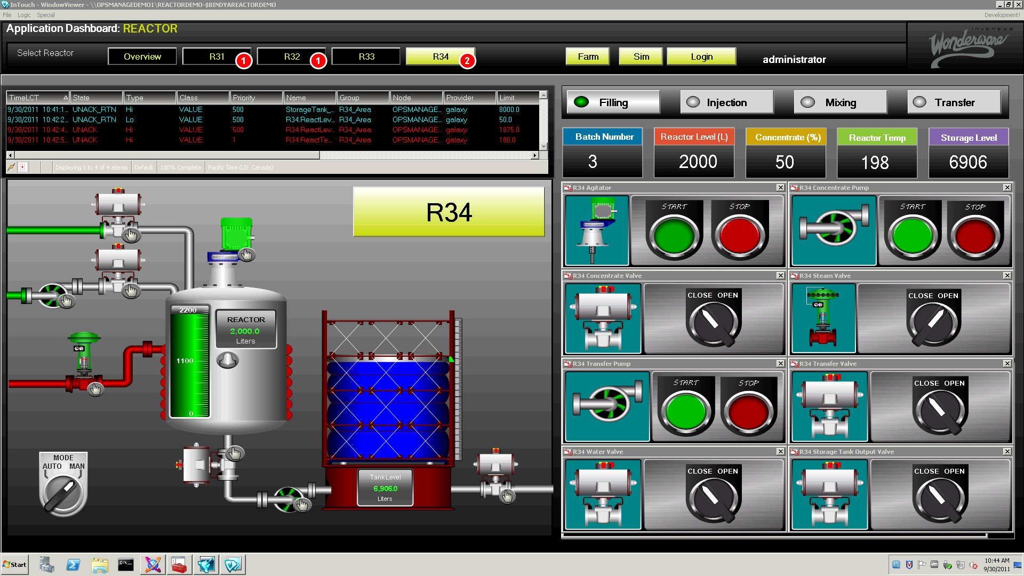This screenshot has width=1024, height=576.
Task: Open PowerShell from the taskbar
Action: tap(73, 565)
